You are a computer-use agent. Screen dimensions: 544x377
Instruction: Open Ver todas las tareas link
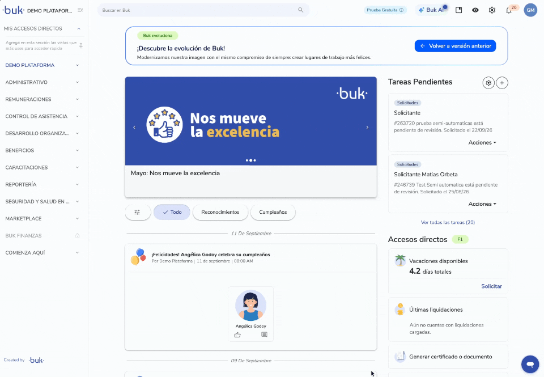pyautogui.click(x=448, y=222)
